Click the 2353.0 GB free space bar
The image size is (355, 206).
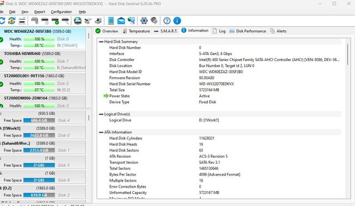pos(39,150)
